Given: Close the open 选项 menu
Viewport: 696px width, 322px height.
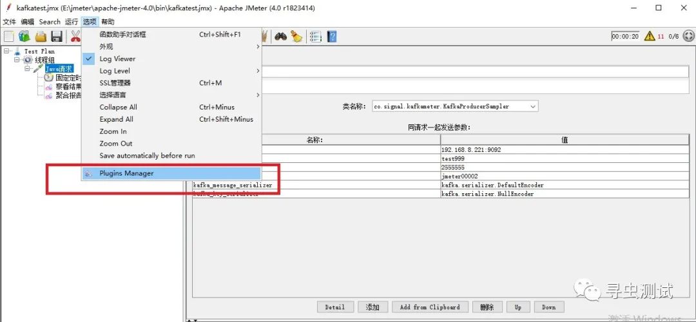Looking at the screenshot, I should click(89, 22).
